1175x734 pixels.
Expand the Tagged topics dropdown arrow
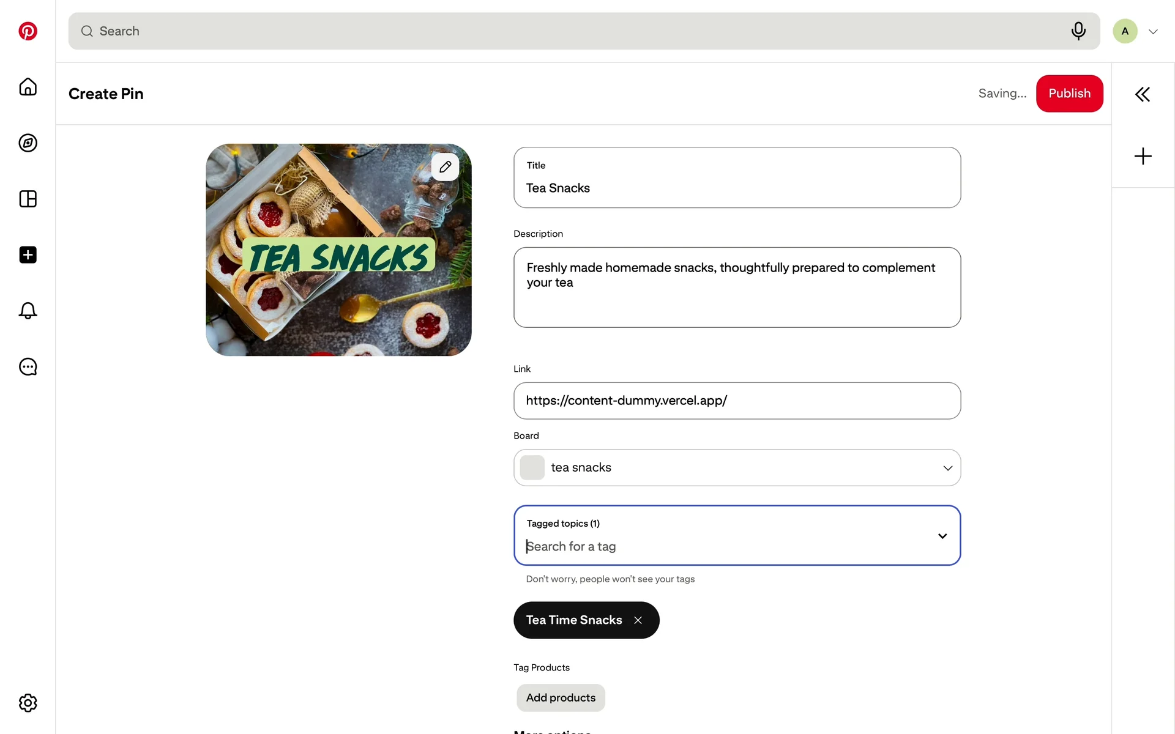(x=942, y=536)
